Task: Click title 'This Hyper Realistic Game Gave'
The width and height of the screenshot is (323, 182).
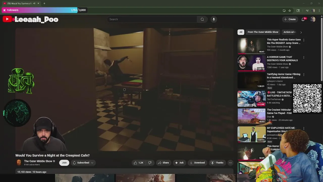Action: pos(284,40)
